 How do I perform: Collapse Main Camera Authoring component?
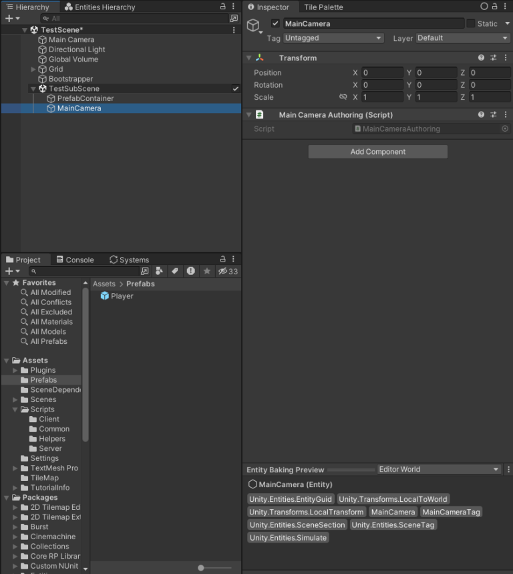coord(249,114)
